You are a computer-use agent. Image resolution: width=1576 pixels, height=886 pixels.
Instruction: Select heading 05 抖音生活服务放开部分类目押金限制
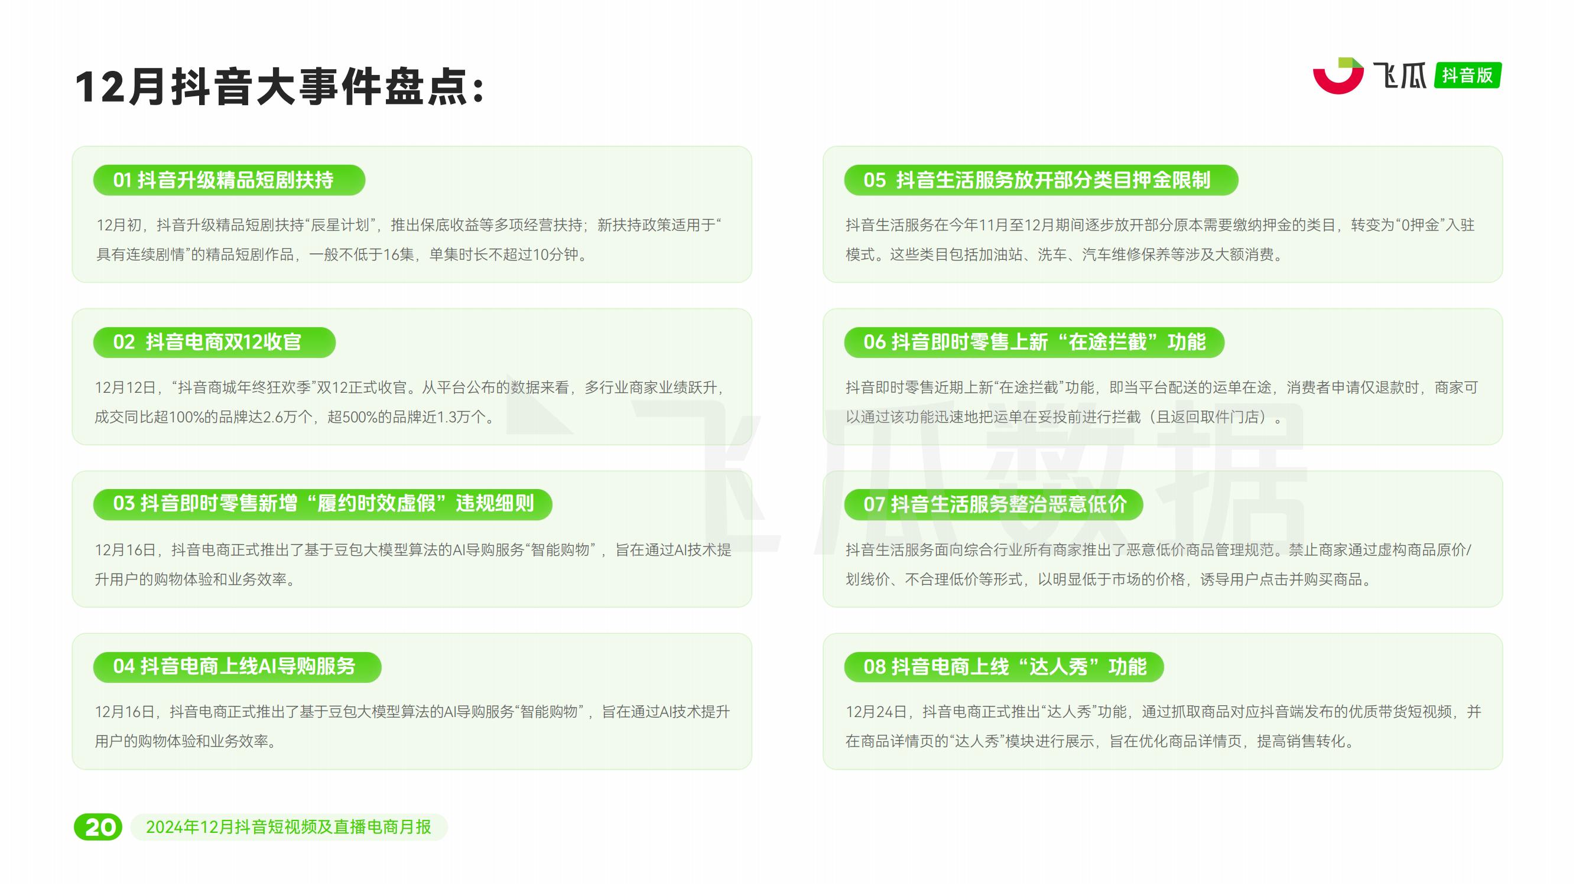[x=1041, y=180]
